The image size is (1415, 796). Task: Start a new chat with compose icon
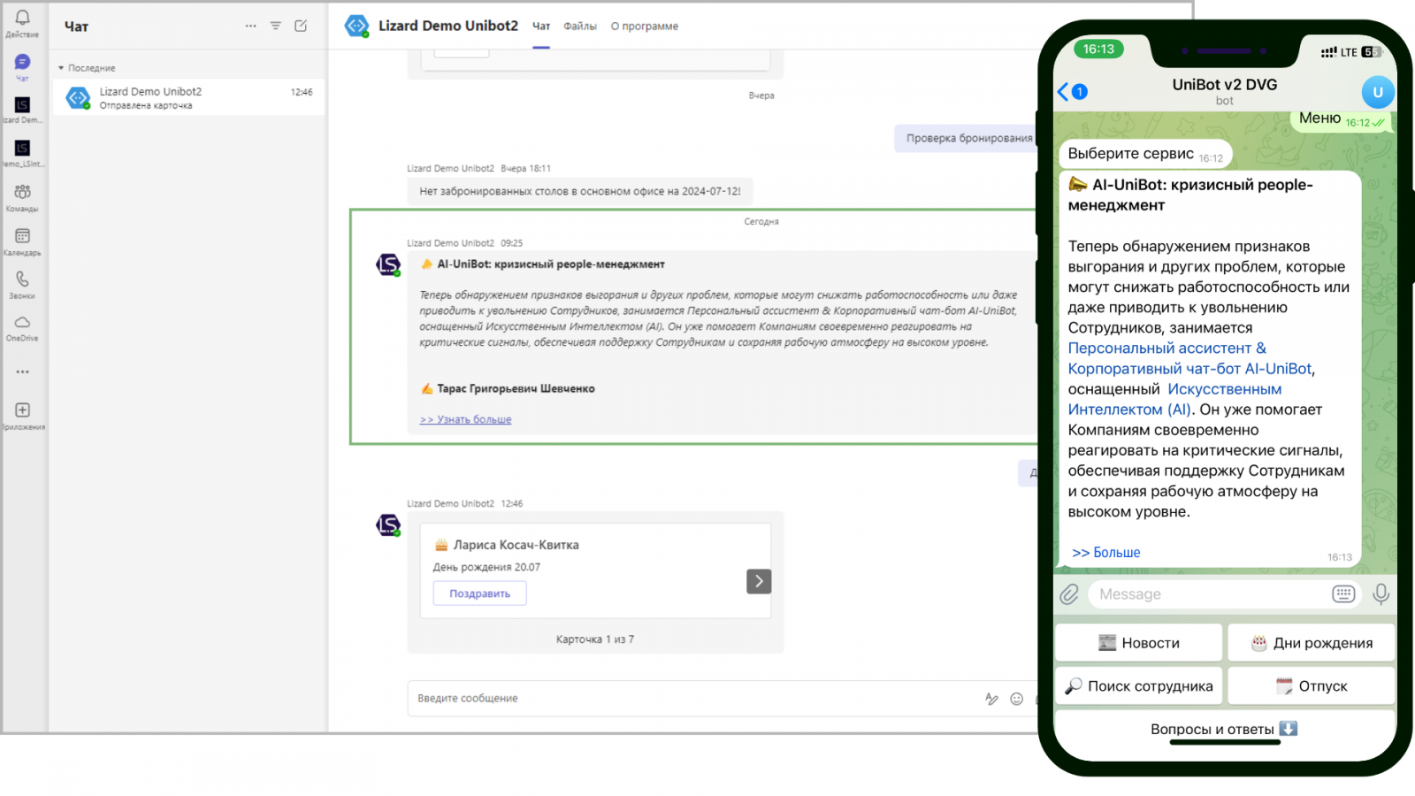(301, 26)
